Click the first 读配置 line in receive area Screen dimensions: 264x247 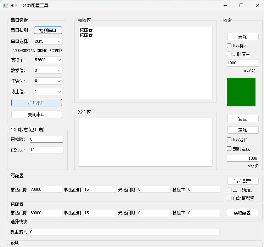pos(86,30)
